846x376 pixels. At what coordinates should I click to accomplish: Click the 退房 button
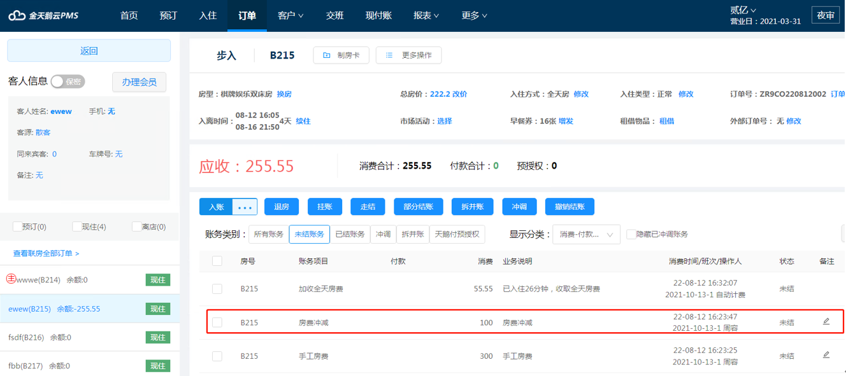tap(282, 207)
